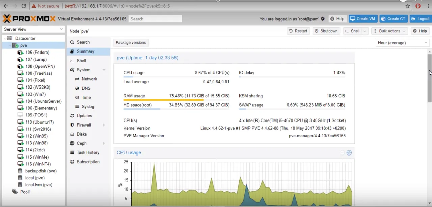Screen dimensions: 432x207
Task: Collapse the Datacenter tree node
Action: [x=4, y=38]
